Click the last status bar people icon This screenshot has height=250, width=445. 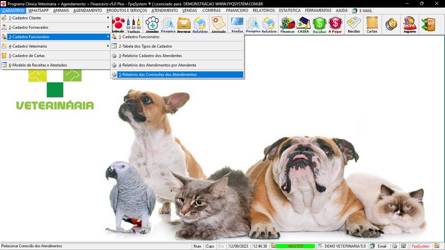pyautogui.click(x=437, y=246)
